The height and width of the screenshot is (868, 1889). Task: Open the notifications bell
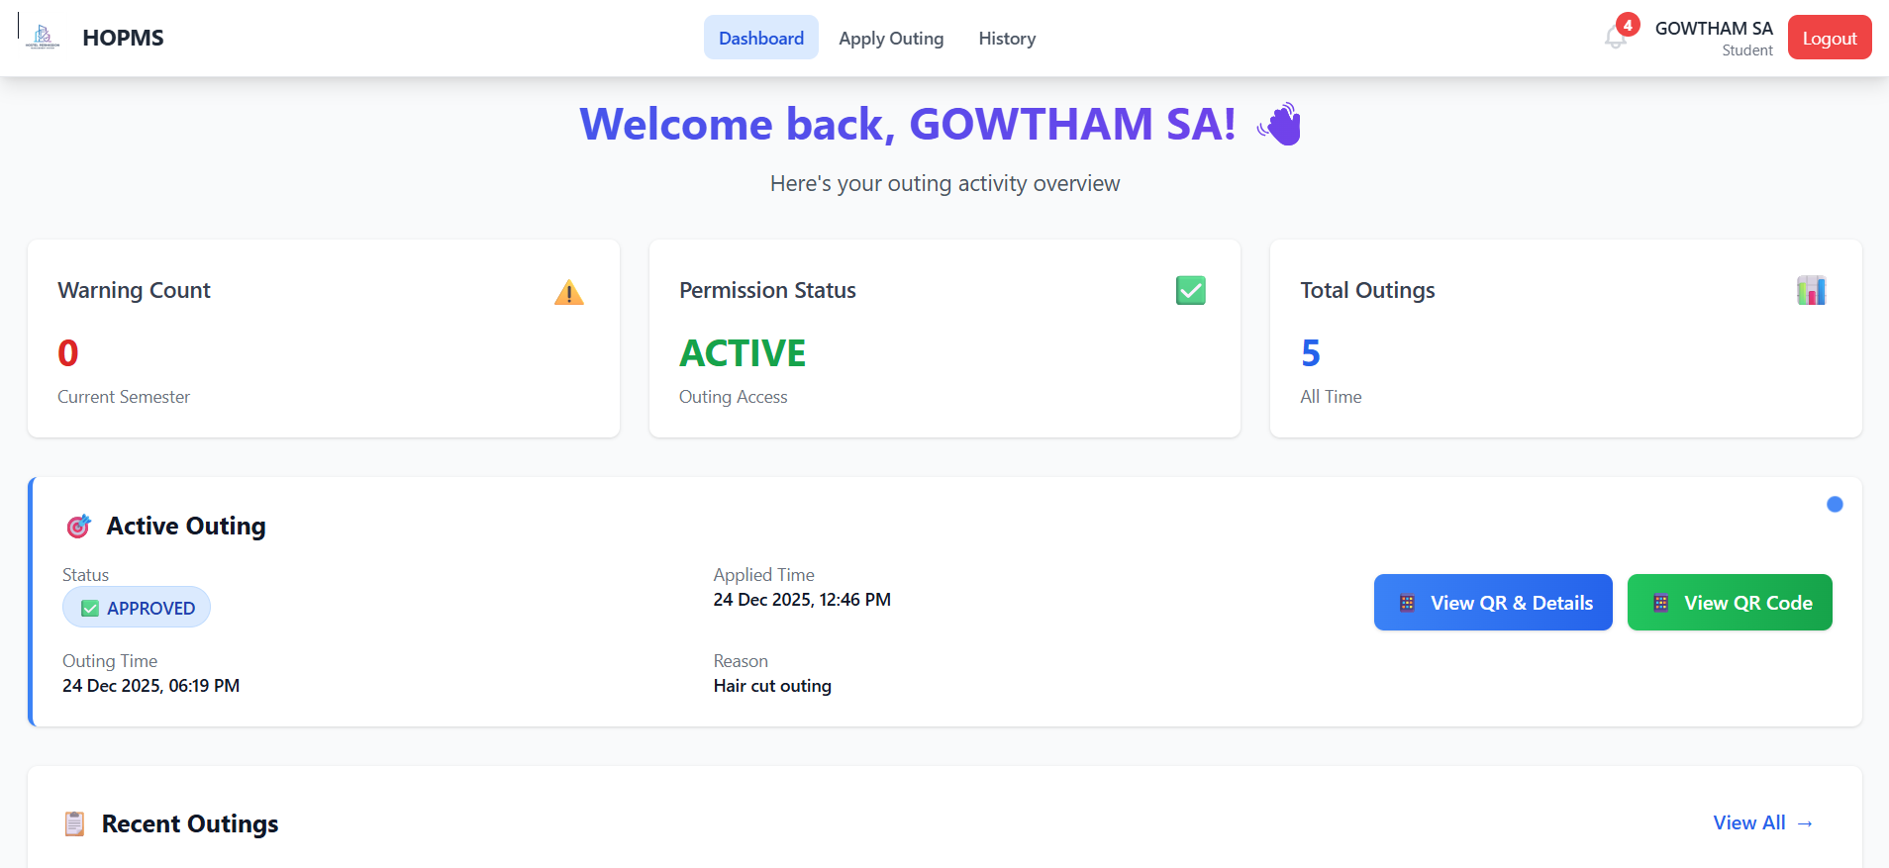coord(1615,38)
